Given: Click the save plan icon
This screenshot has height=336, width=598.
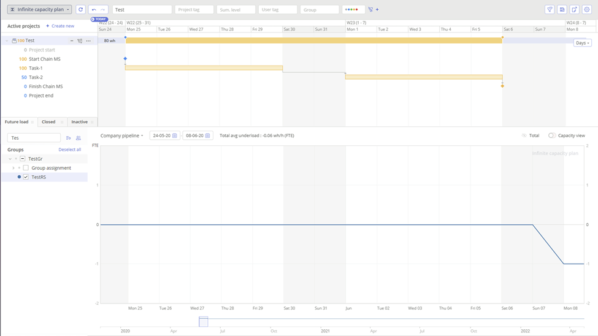Looking at the screenshot, I should pyautogui.click(x=562, y=10).
